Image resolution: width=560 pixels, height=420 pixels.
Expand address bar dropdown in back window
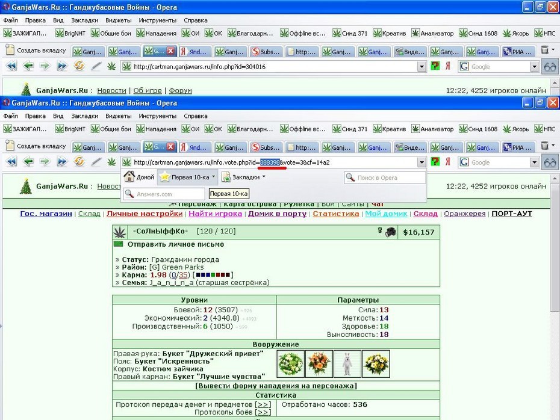coord(422,67)
